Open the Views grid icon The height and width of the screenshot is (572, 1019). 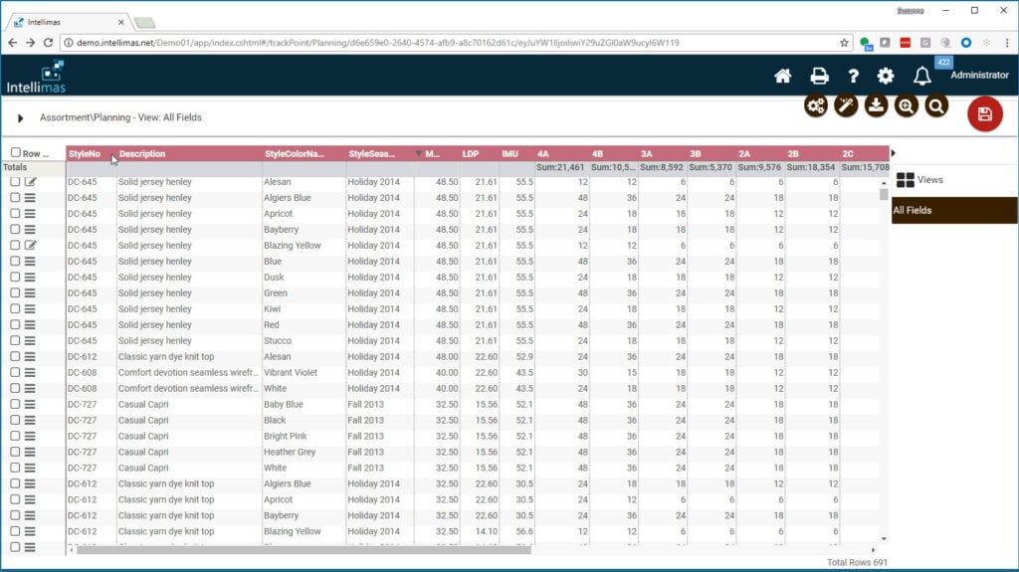click(x=905, y=180)
